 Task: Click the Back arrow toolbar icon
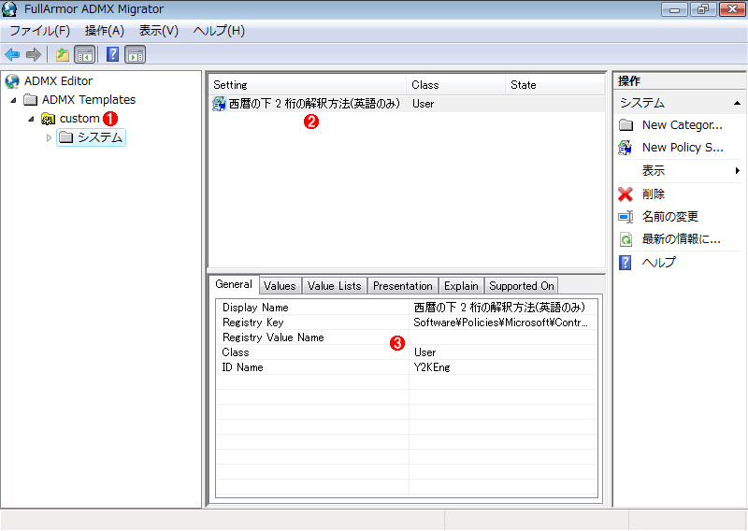point(12,55)
